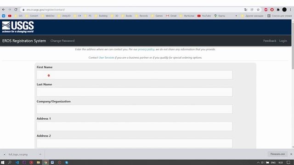The image size is (294, 165).
Task: Open the Unity3D bookmarks folder
Action: click(64, 16)
